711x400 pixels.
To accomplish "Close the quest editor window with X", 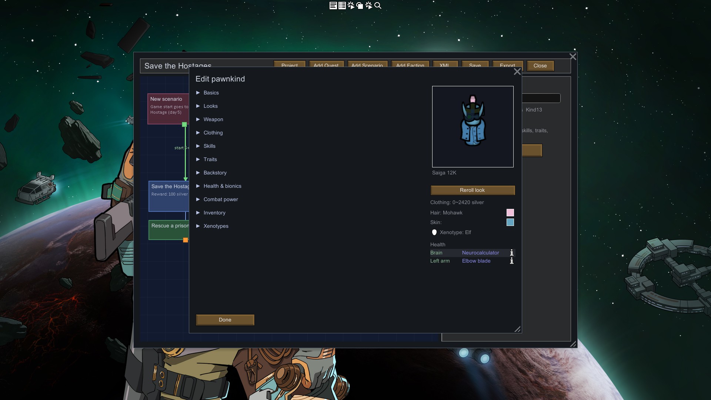I will tap(573, 57).
